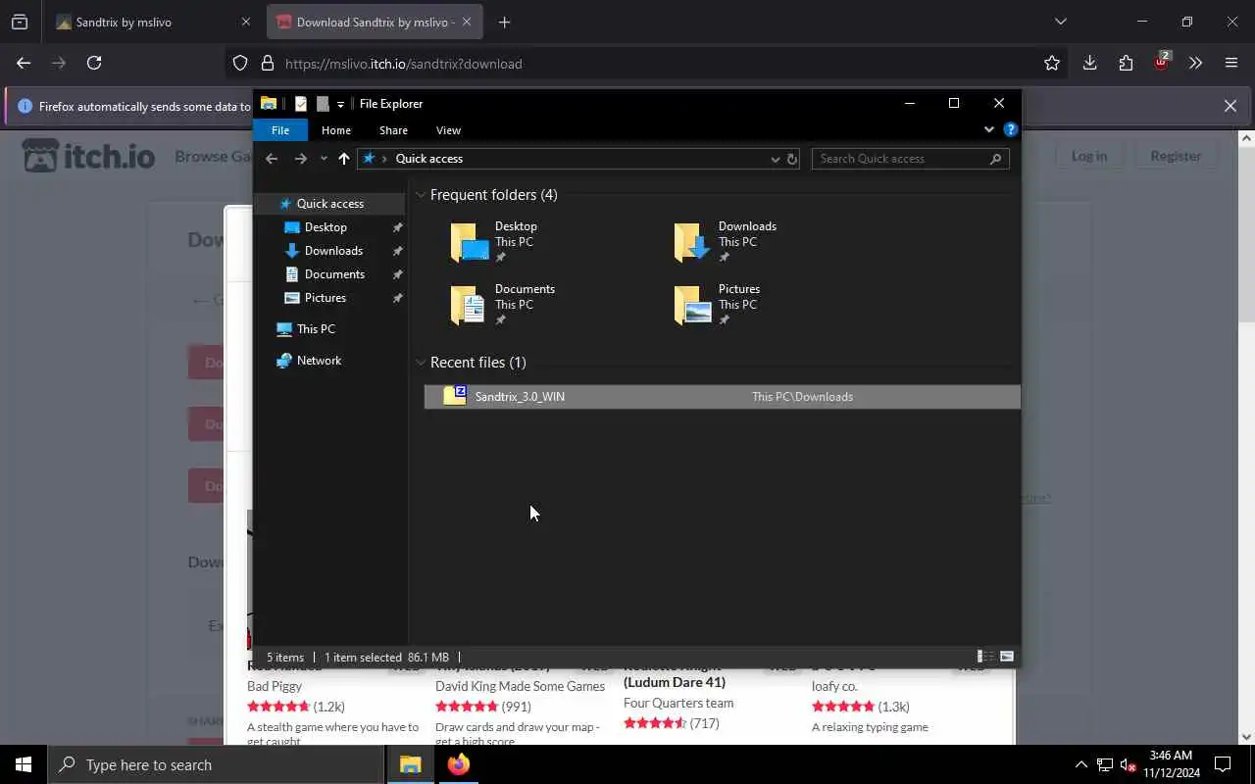Screen dimensions: 1255x784
Task: Click the File Explorer title bar folder icon
Action: pos(268,104)
